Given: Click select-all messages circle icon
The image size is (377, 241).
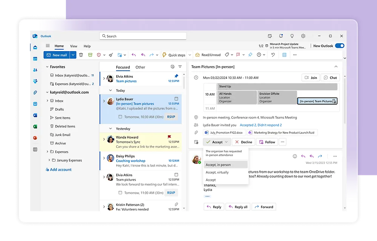Looking at the screenshot, I should click(172, 67).
